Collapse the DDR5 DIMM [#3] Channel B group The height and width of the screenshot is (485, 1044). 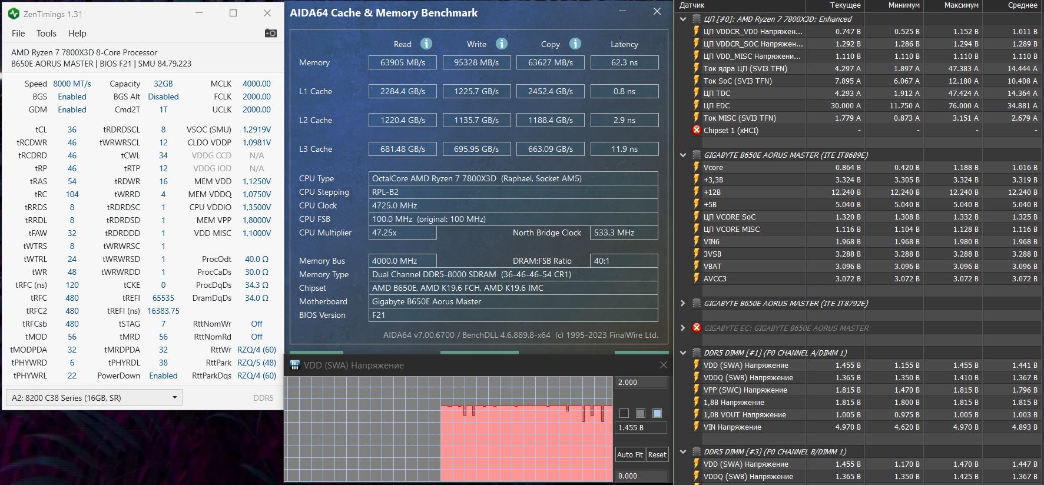coord(683,451)
